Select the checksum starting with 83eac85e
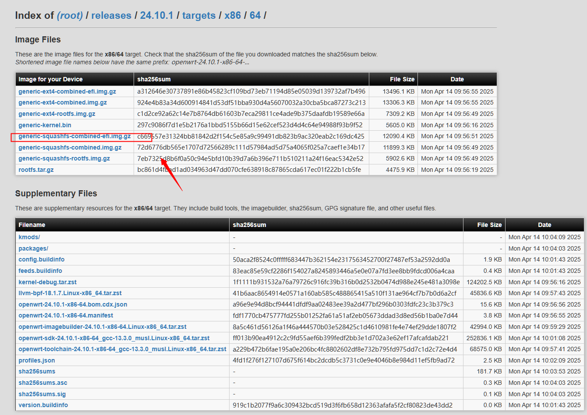Viewport: 587px width, 415px height. pos(343,271)
